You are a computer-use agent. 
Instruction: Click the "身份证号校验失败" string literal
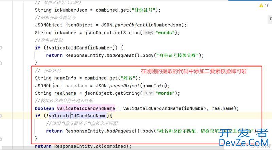pyautogui.click(x=177, y=55)
